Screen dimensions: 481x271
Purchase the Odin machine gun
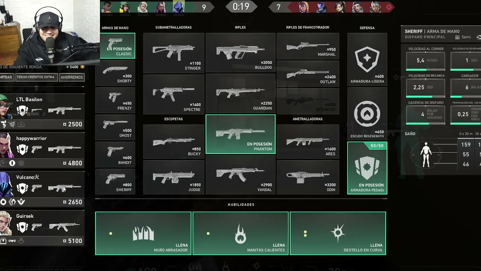308,177
